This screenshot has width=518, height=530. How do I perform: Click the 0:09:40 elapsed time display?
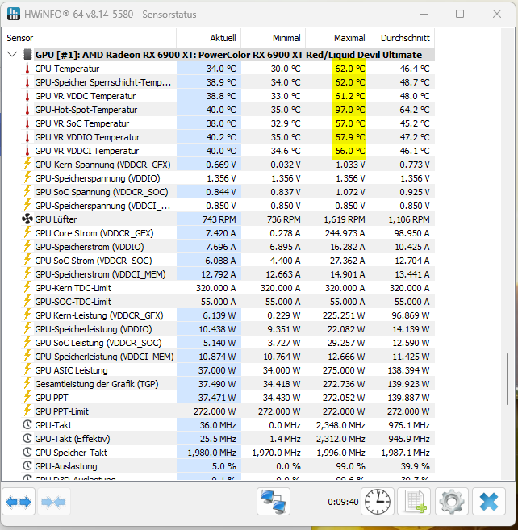pos(343,502)
